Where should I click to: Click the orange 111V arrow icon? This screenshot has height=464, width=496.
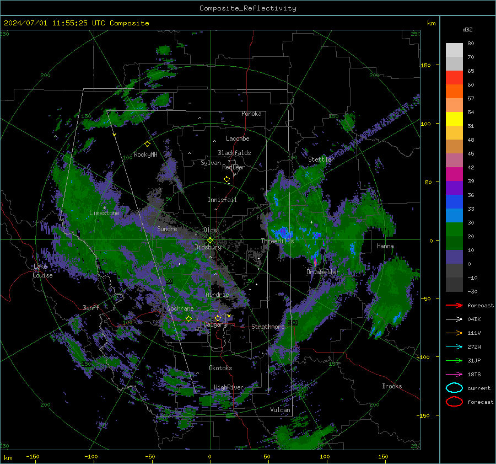click(x=454, y=333)
